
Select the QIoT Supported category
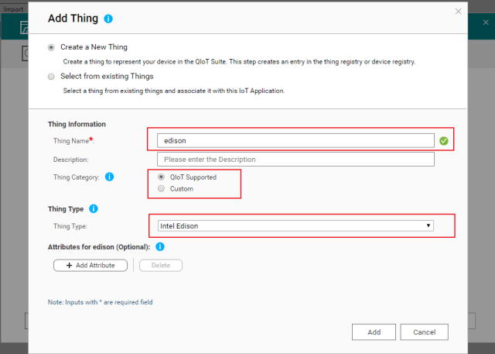coord(161,177)
